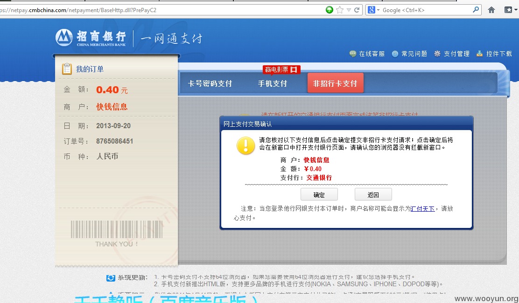This screenshot has width=519, height=303.
Task: Click the green site identity arrow icon
Action: (x=330, y=10)
